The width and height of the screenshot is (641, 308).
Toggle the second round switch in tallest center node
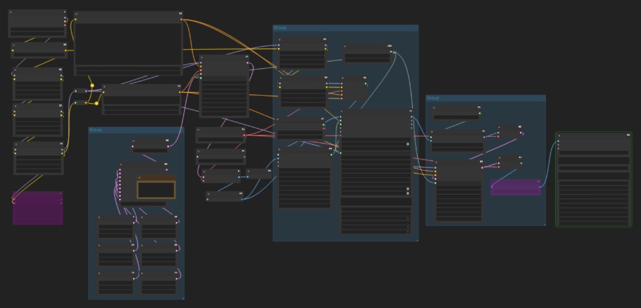click(408, 189)
